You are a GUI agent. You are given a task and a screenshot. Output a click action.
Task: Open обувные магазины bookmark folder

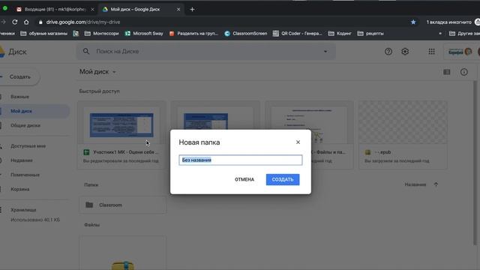(44, 34)
